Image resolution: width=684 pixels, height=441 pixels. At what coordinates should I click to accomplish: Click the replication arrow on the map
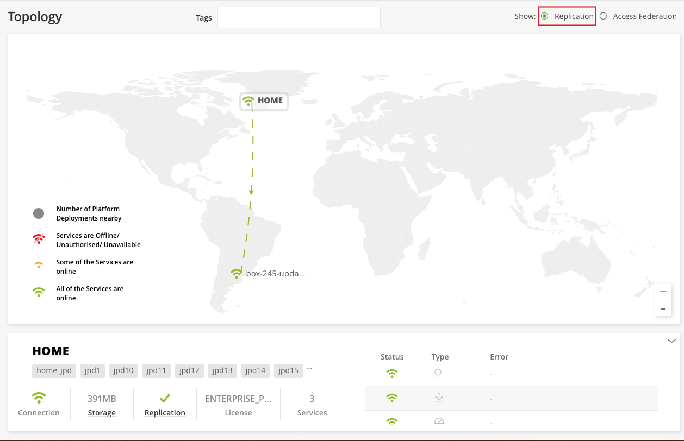pos(251,191)
